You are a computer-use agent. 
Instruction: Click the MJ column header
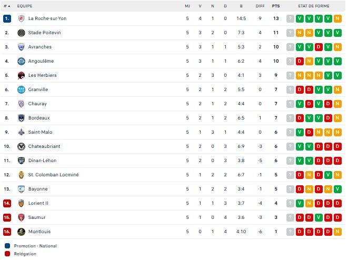187,6
